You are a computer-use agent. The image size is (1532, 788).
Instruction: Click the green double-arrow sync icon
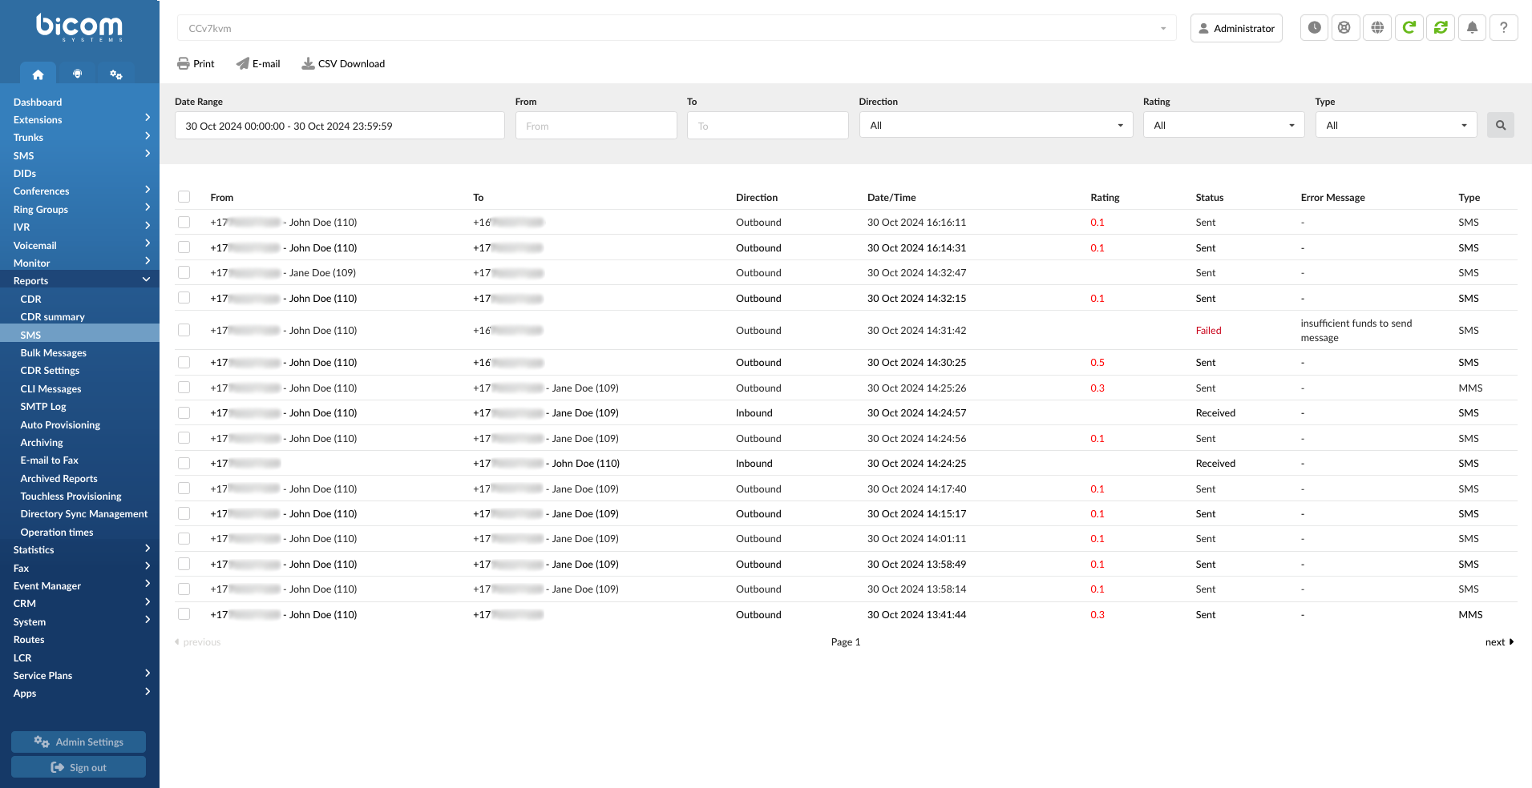[x=1441, y=28]
